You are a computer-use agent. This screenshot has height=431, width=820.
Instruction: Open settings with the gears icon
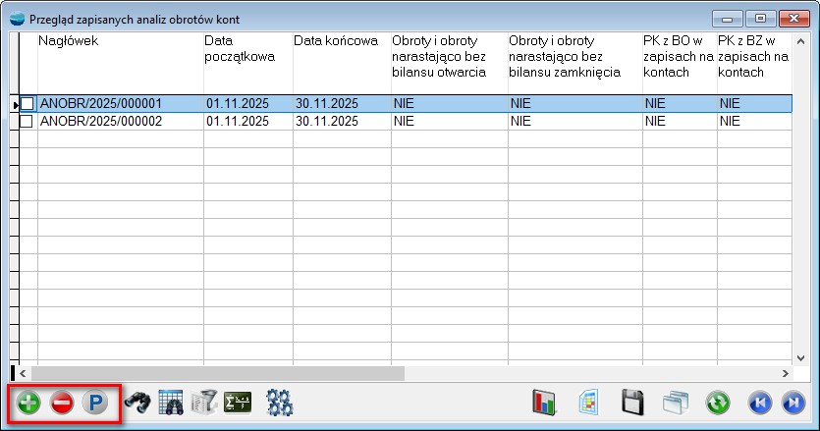click(x=281, y=404)
